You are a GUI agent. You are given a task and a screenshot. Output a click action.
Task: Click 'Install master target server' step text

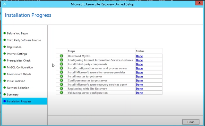pos(85,76)
